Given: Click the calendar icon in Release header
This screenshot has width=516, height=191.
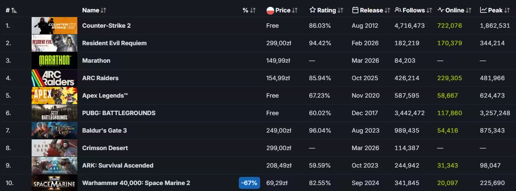Looking at the screenshot, I should coord(355,10).
